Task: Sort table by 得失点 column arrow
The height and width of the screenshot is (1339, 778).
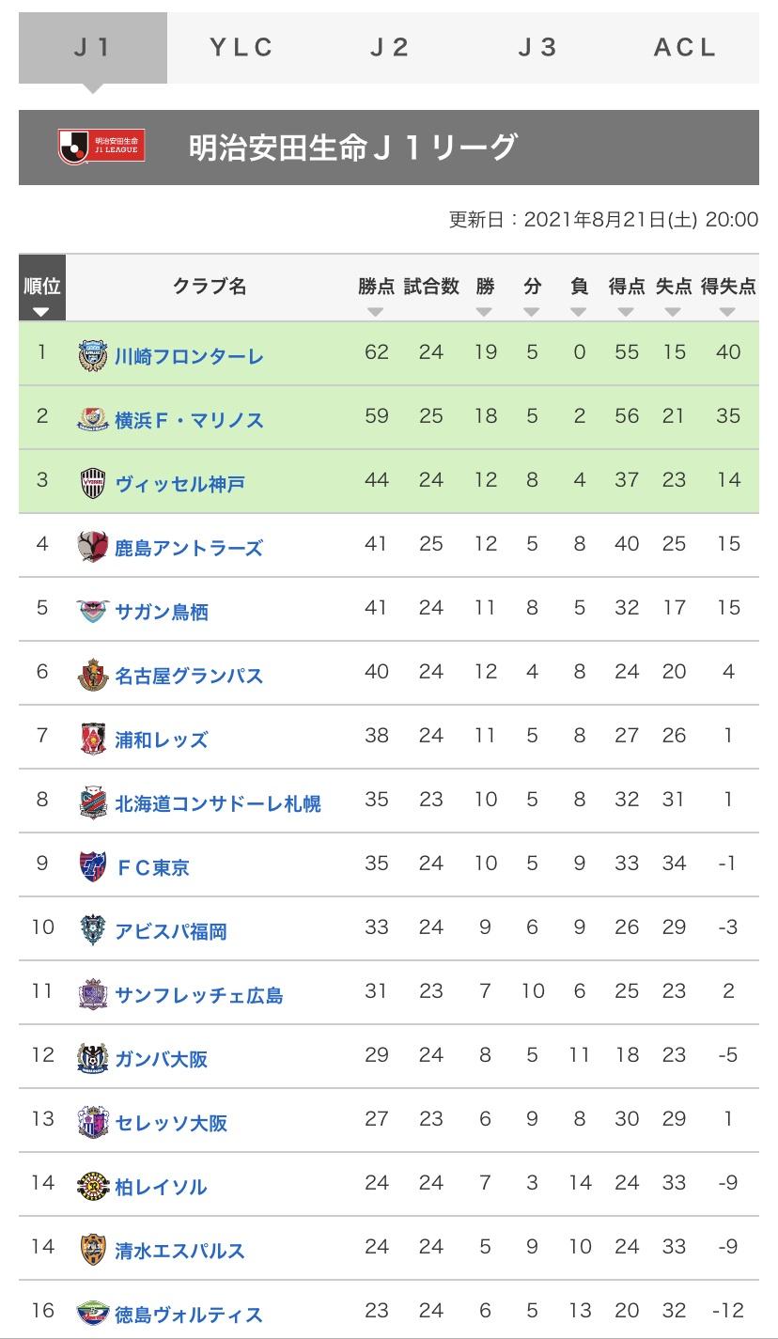Action: click(x=728, y=312)
